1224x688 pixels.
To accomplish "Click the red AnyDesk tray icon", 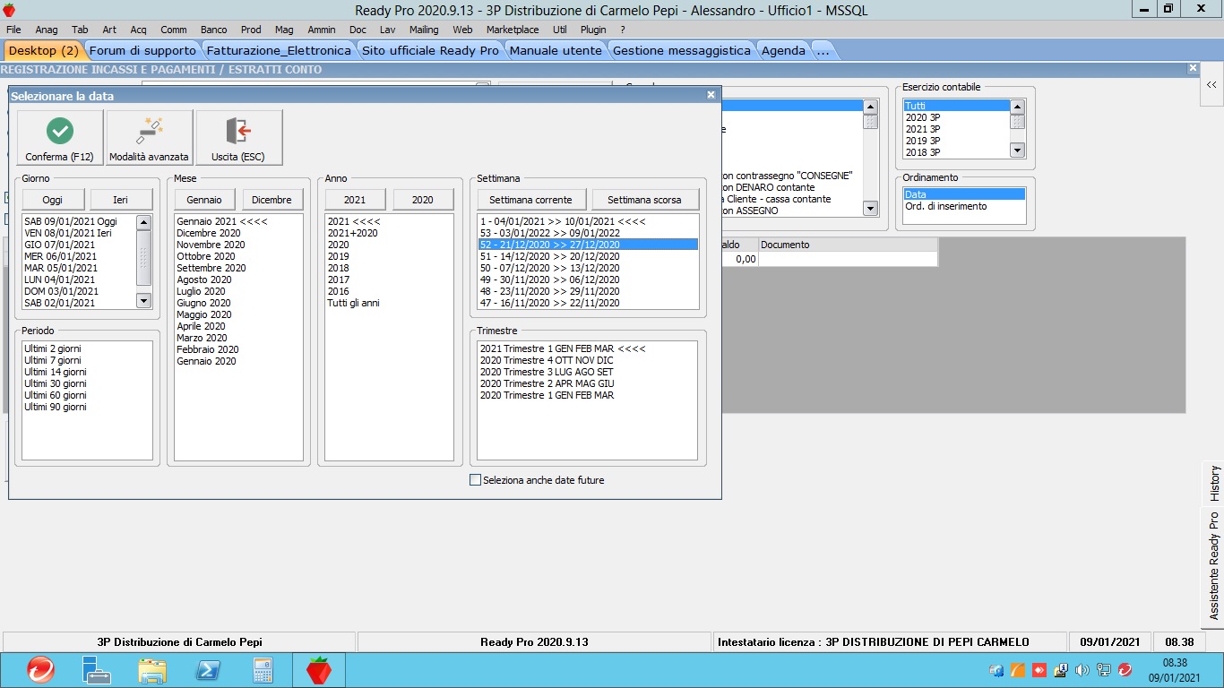I will pos(1039,670).
